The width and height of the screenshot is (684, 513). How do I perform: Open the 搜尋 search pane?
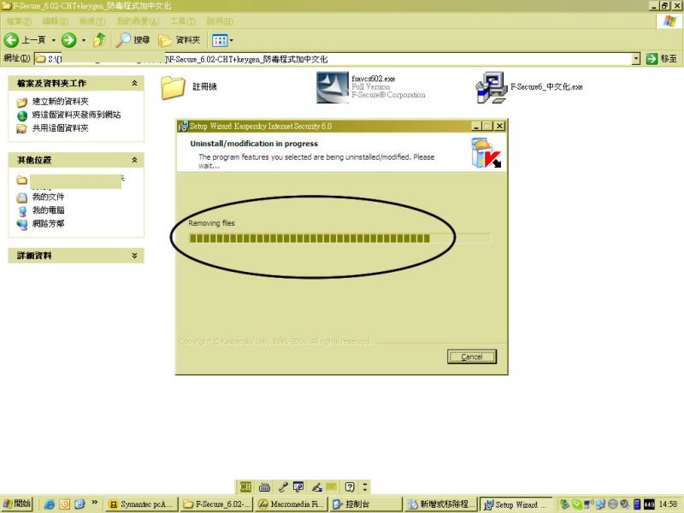pyautogui.click(x=133, y=40)
